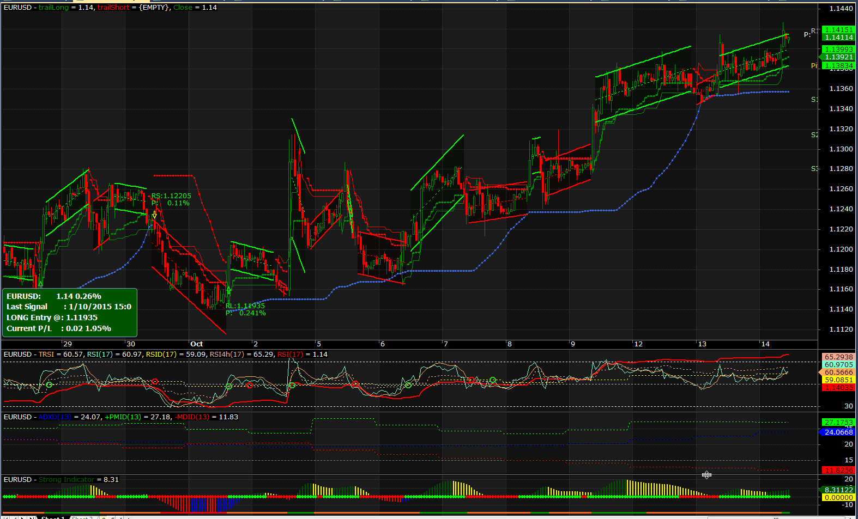Click the green circle marker near date 7 in RSI pane
This screenshot has height=519, width=858.
click(408, 385)
